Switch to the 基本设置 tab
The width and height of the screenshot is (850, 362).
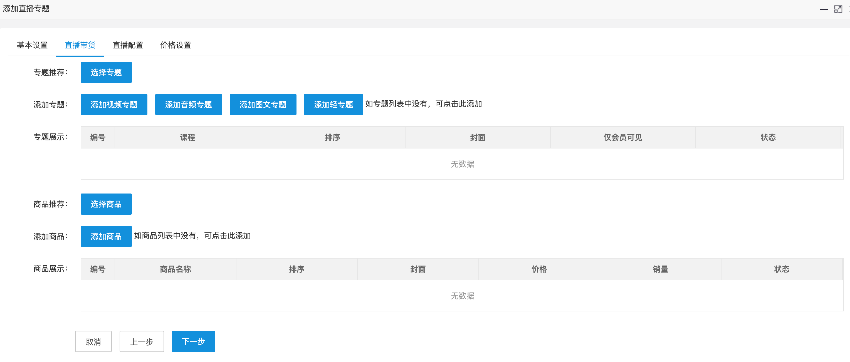click(32, 45)
